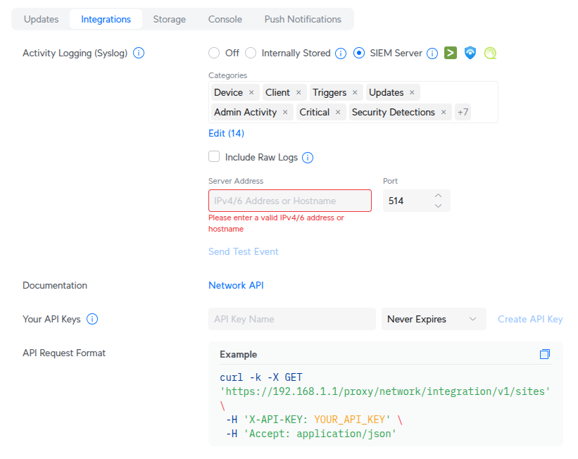The width and height of the screenshot is (578, 459).
Task: Click the green Splunk SIEM icon
Action: pos(451,53)
